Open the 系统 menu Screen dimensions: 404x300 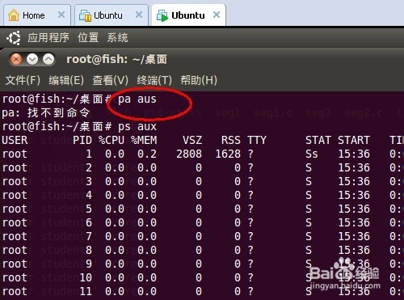[118, 37]
